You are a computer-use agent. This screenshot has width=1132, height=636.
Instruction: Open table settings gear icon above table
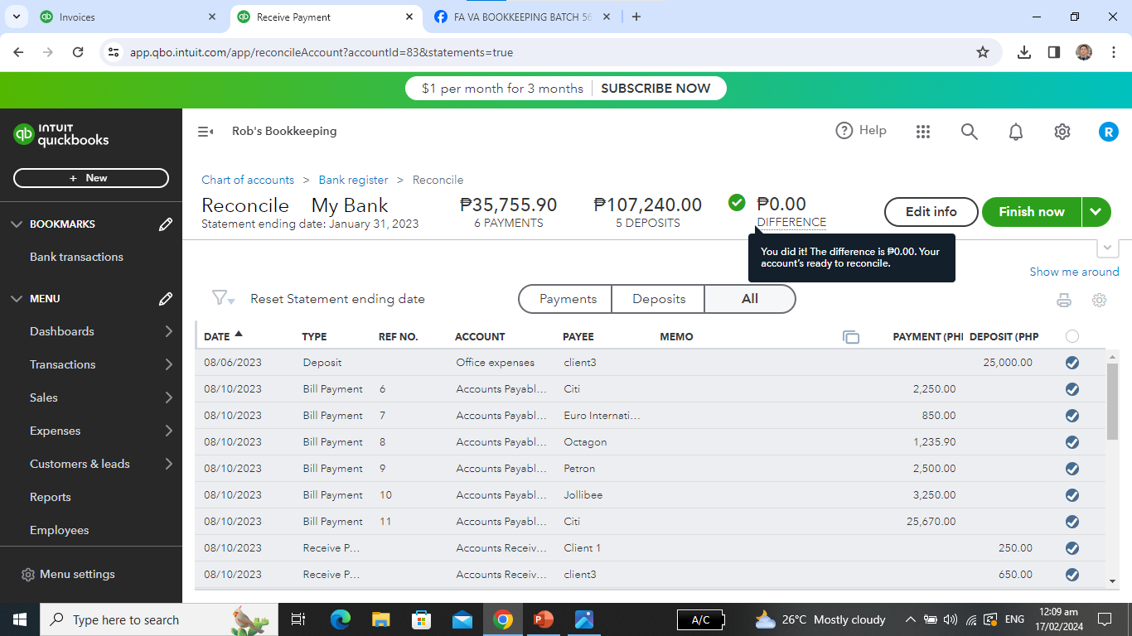click(1100, 301)
